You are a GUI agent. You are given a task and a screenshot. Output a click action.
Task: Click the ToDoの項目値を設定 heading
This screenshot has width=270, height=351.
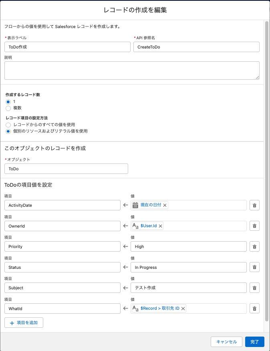point(28,185)
